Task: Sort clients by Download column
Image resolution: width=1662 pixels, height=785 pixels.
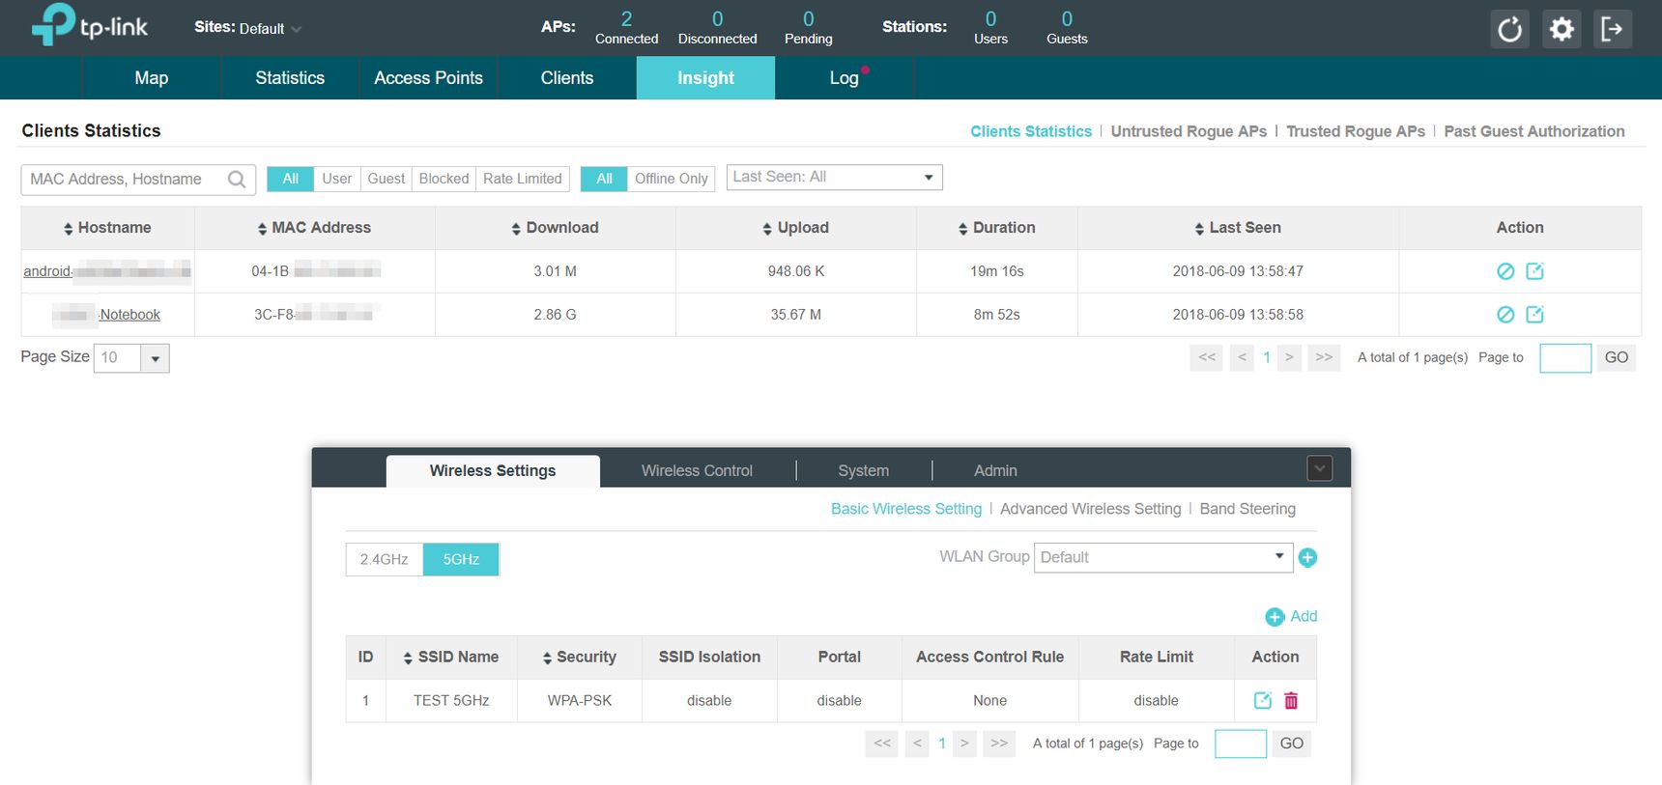Action: [x=555, y=228]
